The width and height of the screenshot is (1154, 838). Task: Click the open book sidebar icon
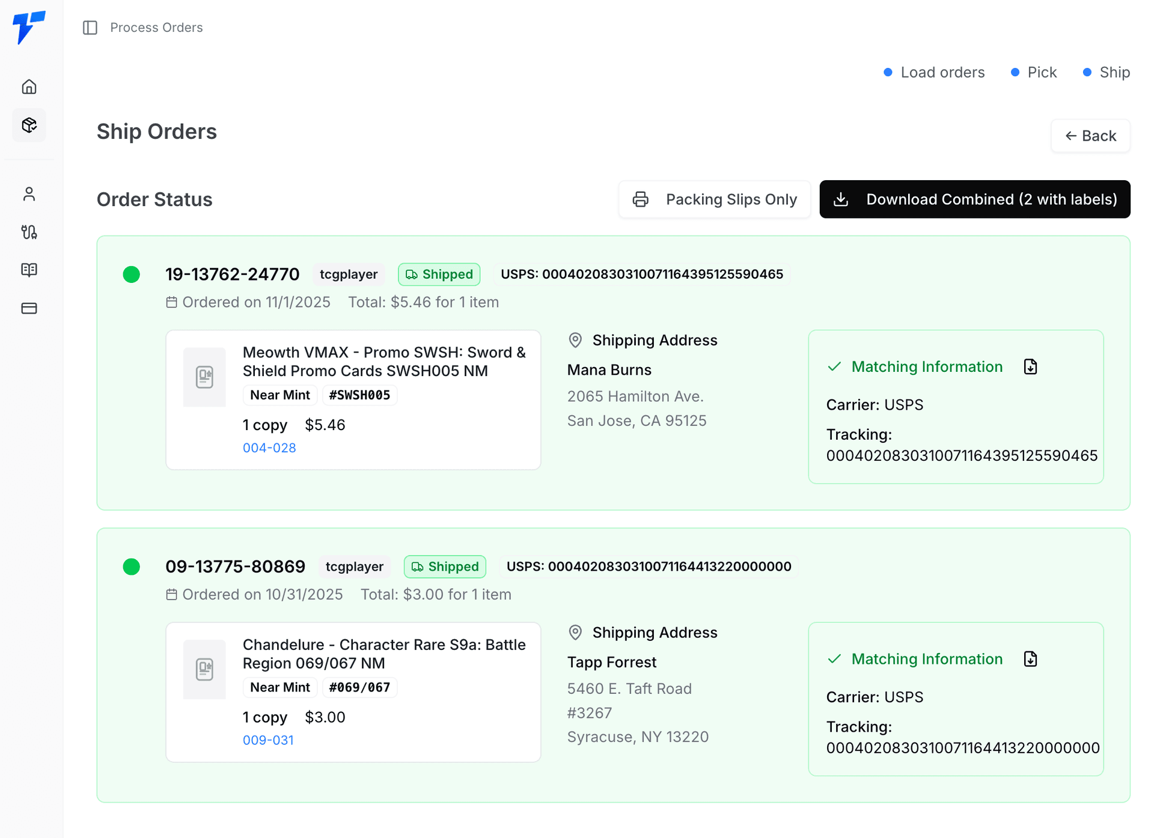click(x=29, y=270)
